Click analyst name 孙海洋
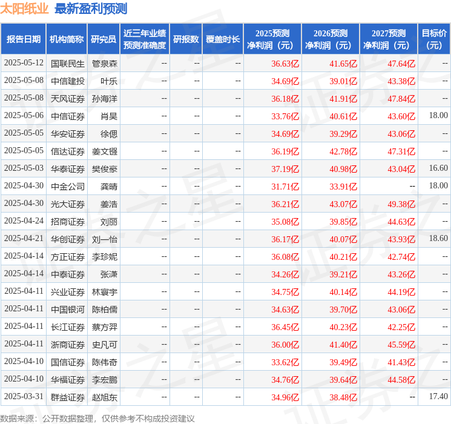 104,99
